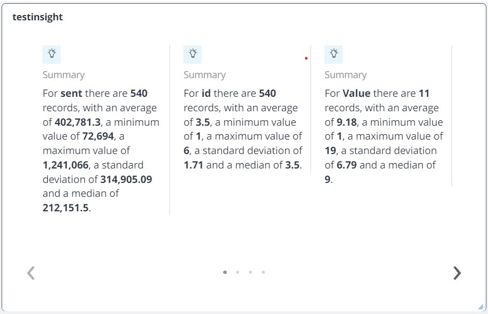
Task: Click the bold median value 212,151.5
Action: pos(65,208)
